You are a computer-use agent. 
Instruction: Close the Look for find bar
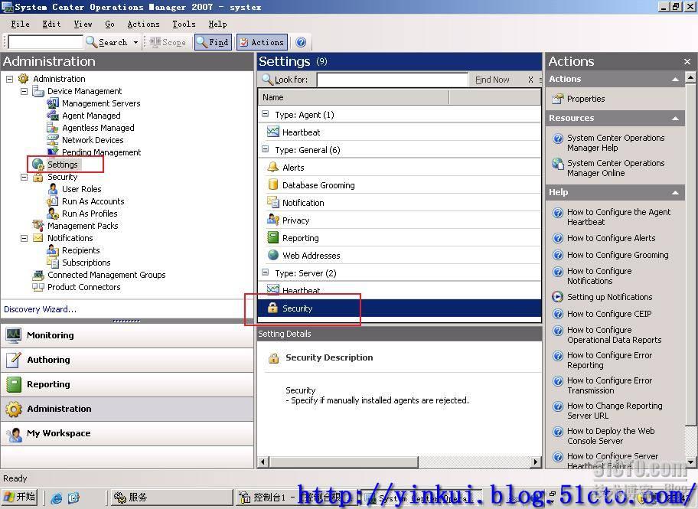tap(530, 80)
